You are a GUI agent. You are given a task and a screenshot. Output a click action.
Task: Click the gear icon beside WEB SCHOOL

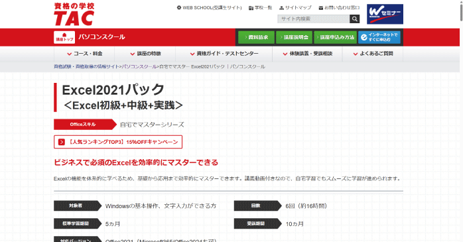click(x=179, y=8)
